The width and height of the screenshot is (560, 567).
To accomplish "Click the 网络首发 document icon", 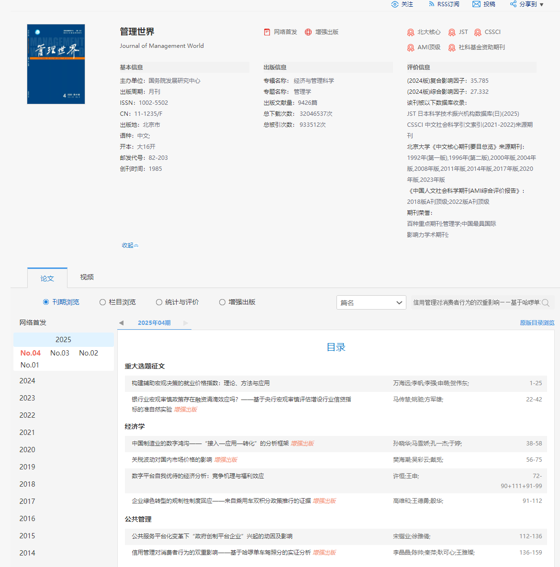I will pyautogui.click(x=267, y=32).
